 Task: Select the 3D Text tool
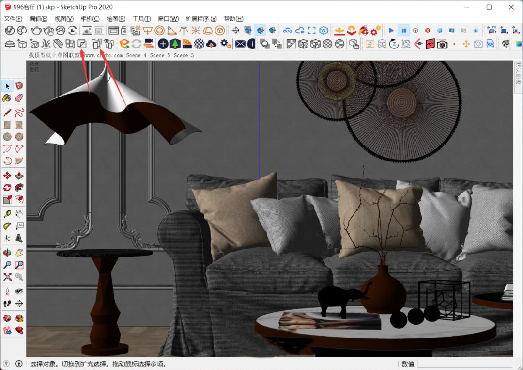19,238
